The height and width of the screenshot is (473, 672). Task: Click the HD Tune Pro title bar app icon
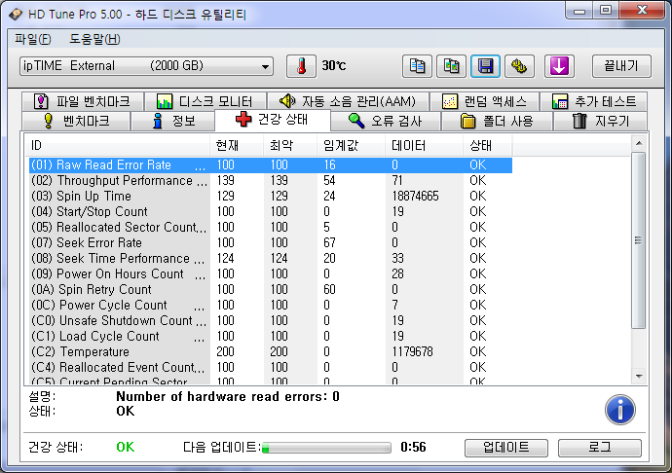pyautogui.click(x=16, y=14)
